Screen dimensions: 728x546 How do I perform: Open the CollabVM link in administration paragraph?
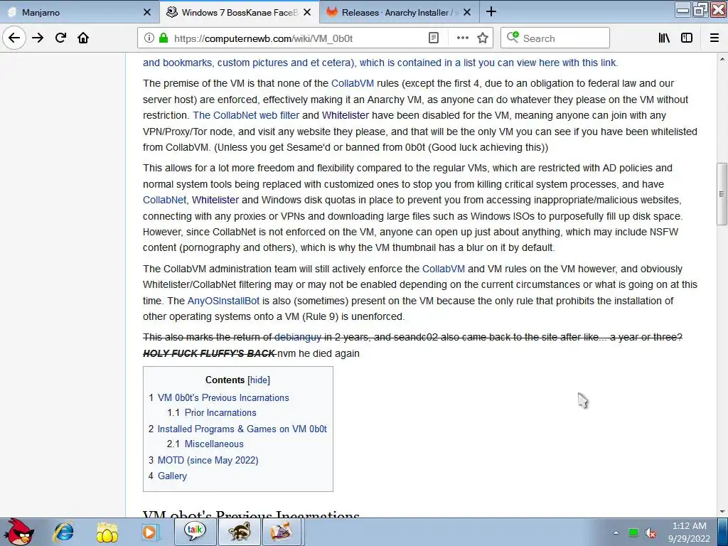click(444, 269)
